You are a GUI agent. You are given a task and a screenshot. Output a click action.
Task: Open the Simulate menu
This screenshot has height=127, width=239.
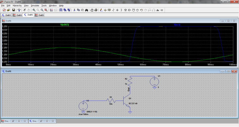pyautogui.click(x=35, y=6)
